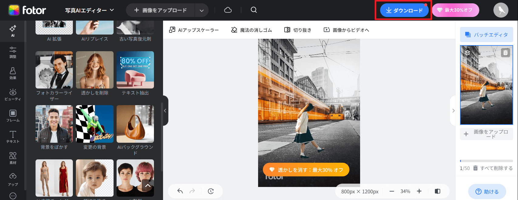The width and height of the screenshot is (518, 200).
Task: Zoom in with the plus button
Action: [x=419, y=191]
